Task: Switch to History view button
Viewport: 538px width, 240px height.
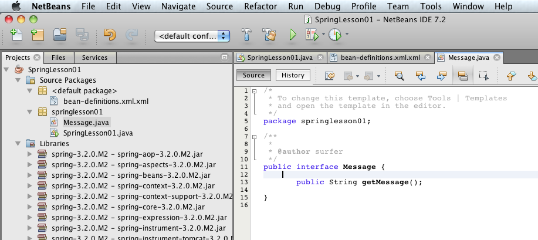Action: click(x=293, y=75)
